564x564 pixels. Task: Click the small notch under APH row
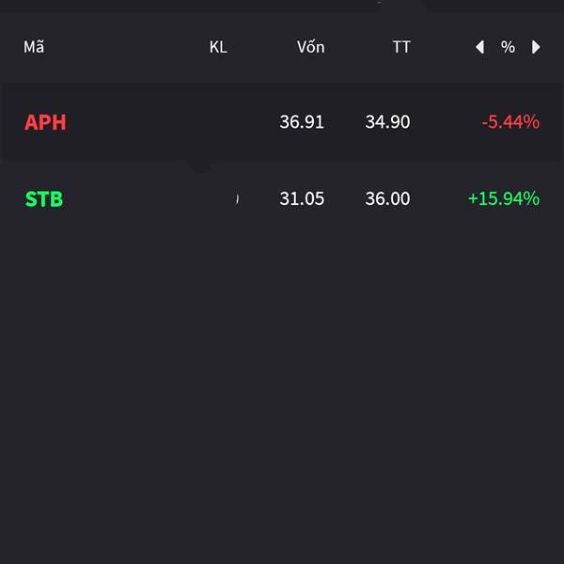pyautogui.click(x=199, y=166)
